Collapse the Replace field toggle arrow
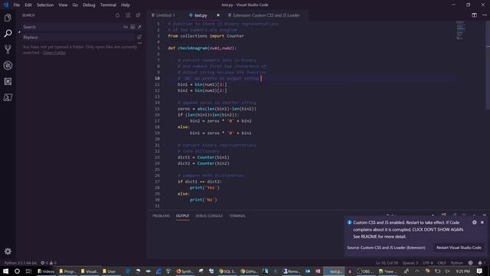Viewport: 490px width, 276px height. pyautogui.click(x=19, y=32)
